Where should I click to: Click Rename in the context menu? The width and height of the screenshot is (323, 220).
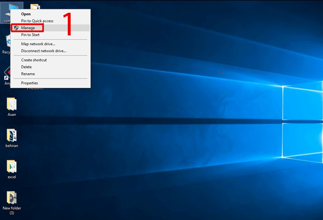[28, 74]
